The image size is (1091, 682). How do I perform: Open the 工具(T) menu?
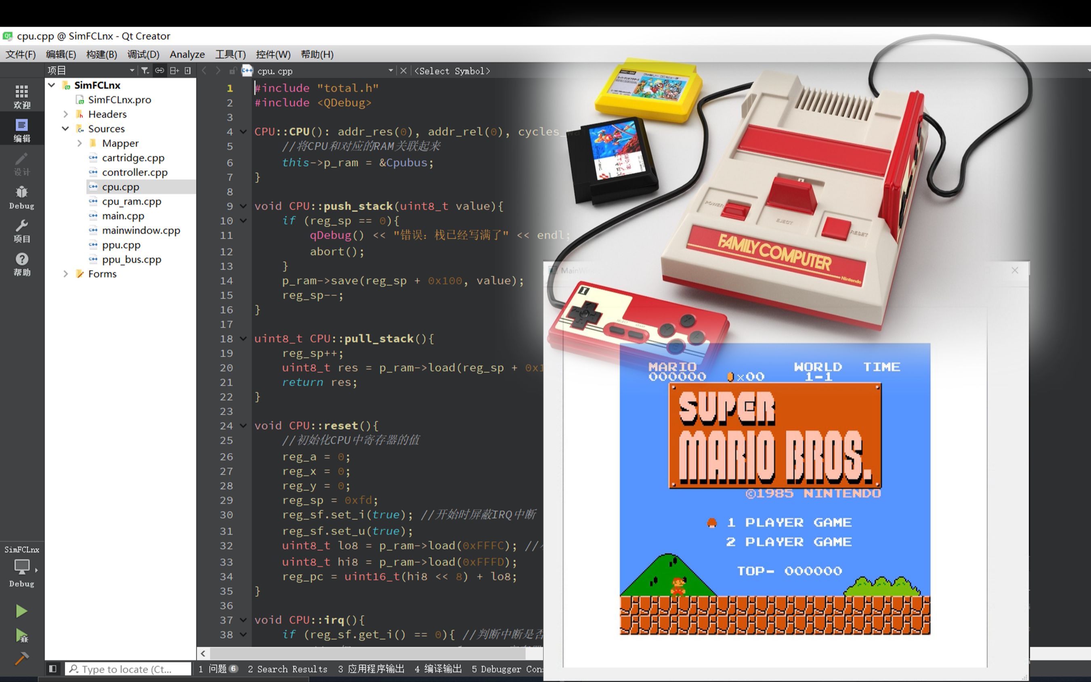point(231,54)
